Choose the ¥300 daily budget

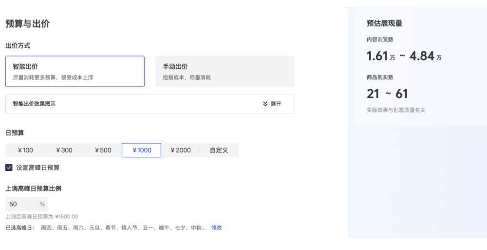[x=64, y=150]
